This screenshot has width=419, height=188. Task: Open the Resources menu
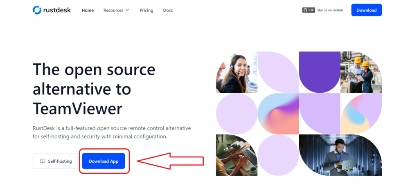click(116, 10)
